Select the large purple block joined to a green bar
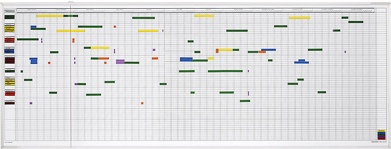Screen dimensions: 391x149 coord(120,62)
